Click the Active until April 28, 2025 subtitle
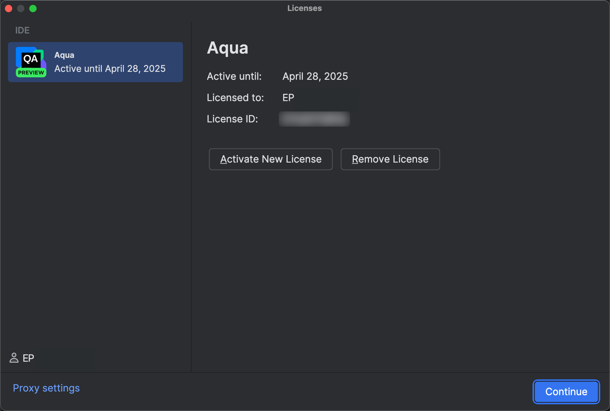The image size is (610, 411). click(109, 68)
